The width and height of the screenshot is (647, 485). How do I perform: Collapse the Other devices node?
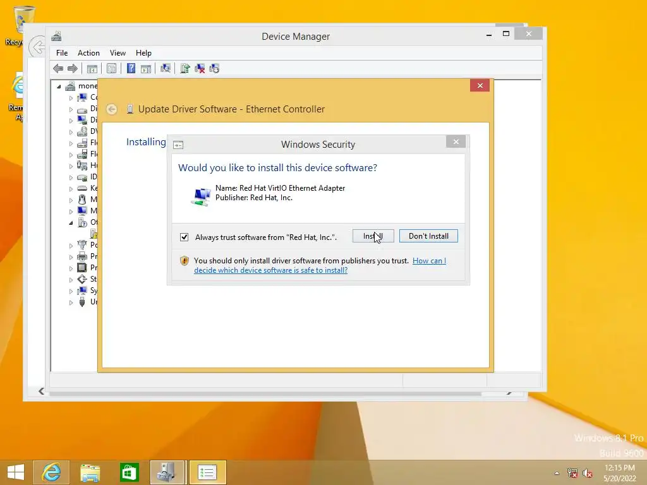[x=71, y=223]
